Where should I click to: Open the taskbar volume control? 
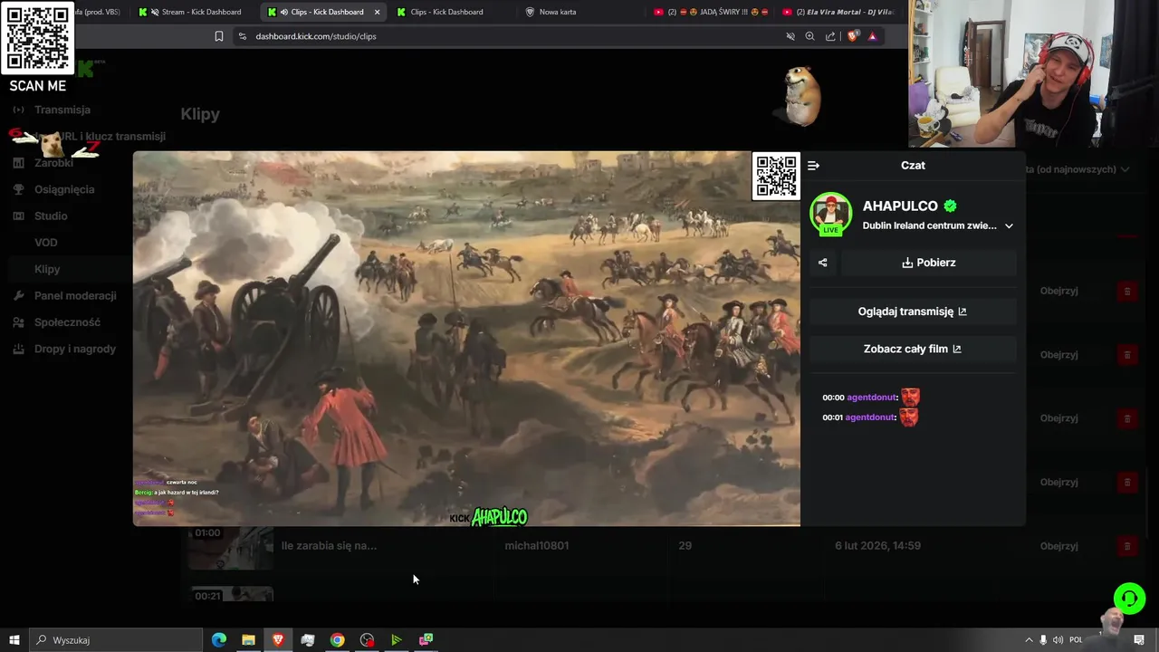[1058, 640]
